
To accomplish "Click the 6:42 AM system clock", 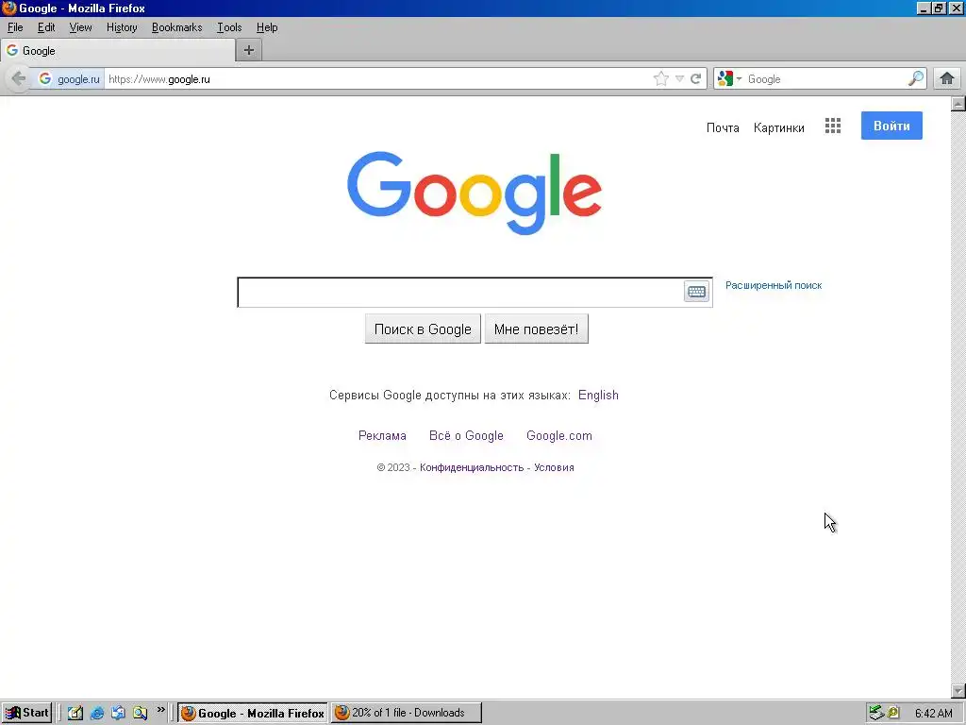I will pyautogui.click(x=933, y=714).
